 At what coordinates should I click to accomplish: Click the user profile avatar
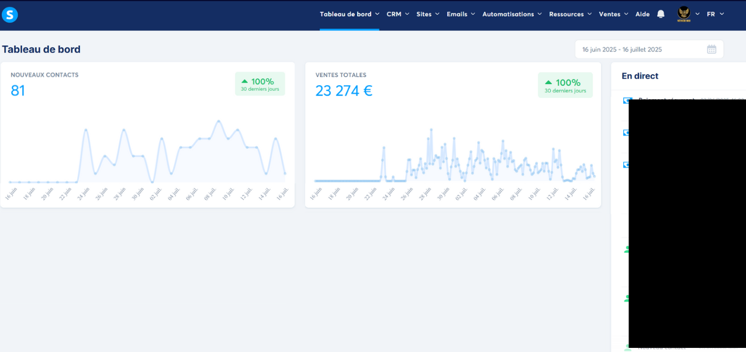683,14
